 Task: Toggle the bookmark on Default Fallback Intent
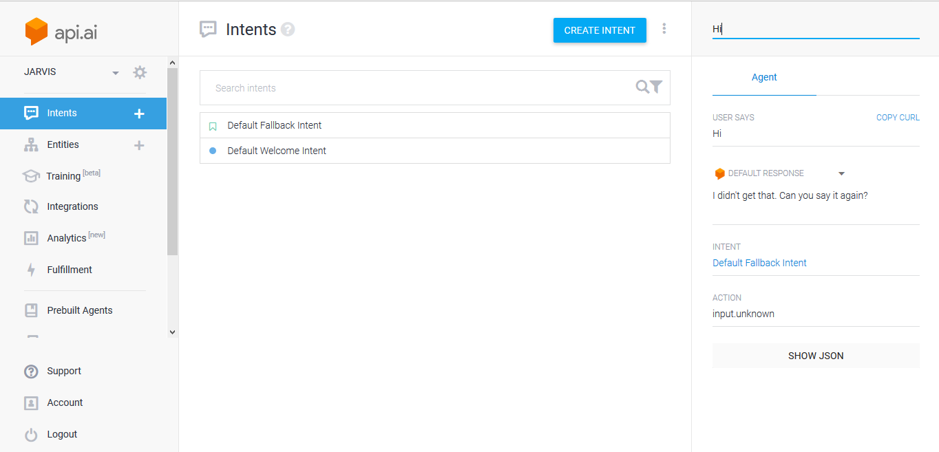[212, 125]
